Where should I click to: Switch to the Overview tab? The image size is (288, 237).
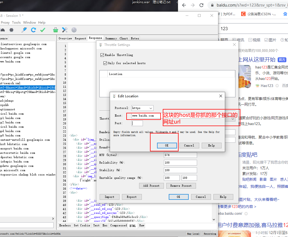point(65,38)
